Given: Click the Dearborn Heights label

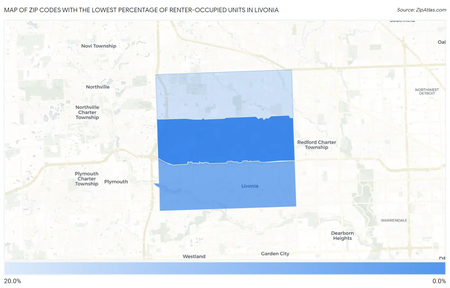Looking at the screenshot, I should [x=342, y=236].
